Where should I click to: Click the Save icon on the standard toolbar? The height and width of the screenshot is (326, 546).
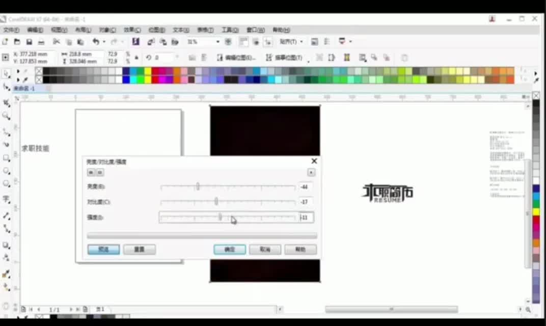29,41
